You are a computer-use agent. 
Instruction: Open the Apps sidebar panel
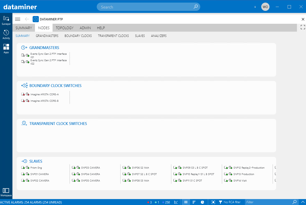(x=6, y=49)
